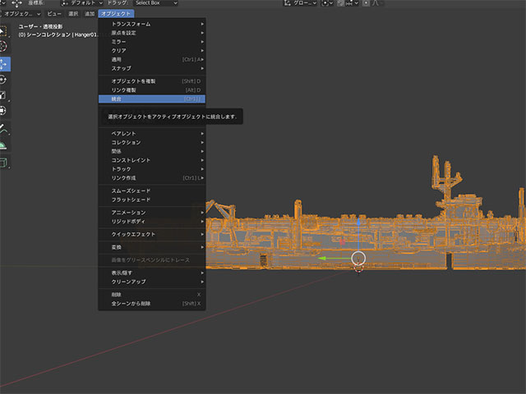
Task: Select the Measure protractor tool
Action: pyautogui.click(x=3, y=144)
